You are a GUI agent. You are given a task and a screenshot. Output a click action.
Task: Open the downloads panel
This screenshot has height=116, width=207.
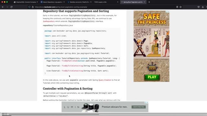[203, 7]
